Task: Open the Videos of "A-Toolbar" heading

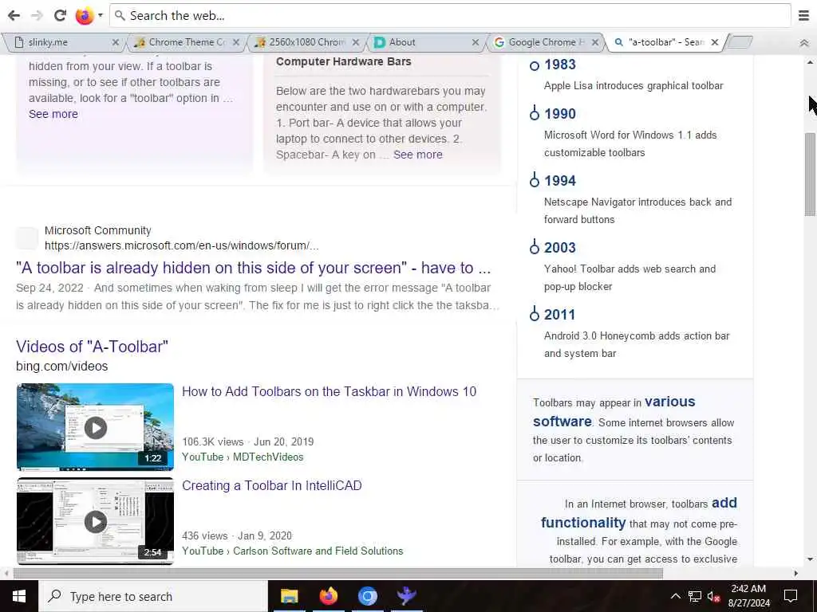Action: (93, 347)
